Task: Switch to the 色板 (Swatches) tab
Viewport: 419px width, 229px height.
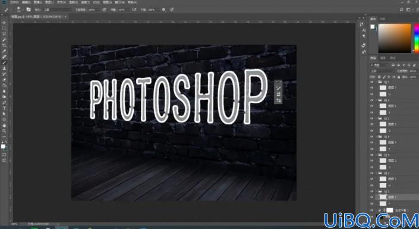Action: (383, 19)
